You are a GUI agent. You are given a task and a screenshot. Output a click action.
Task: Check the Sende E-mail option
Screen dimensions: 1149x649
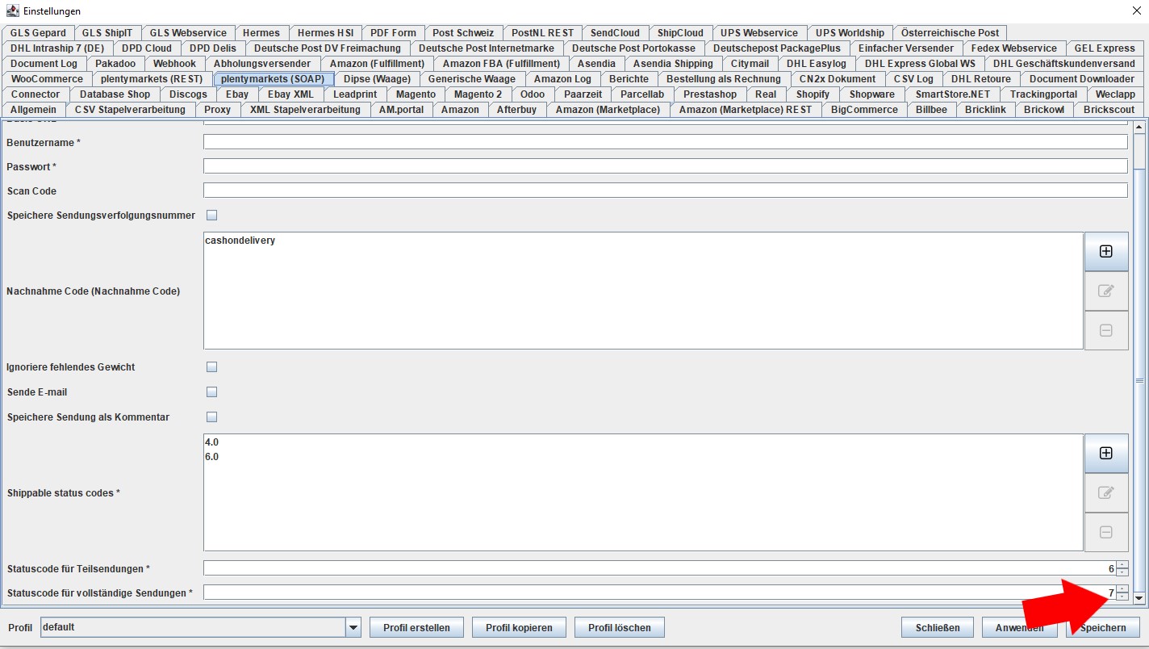[x=212, y=392]
